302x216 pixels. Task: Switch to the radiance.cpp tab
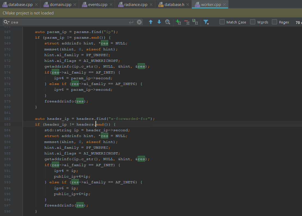135,4
